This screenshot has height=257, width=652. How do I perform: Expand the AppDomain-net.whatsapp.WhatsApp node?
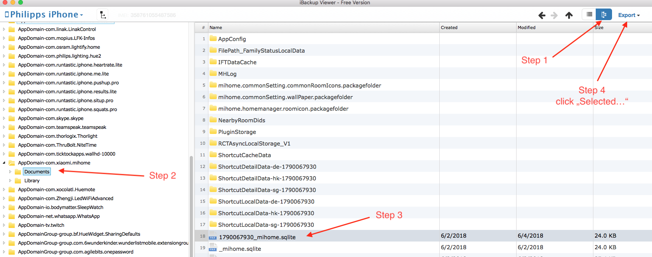[4, 216]
